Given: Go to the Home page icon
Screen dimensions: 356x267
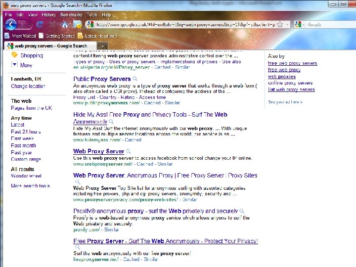Looking at the screenshot, I should (x=65, y=25).
